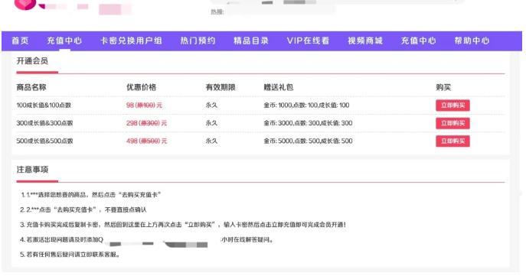The height and width of the screenshot is (276, 526).
Task: Open the 精品目录 catalog tab
Action: click(x=251, y=41)
